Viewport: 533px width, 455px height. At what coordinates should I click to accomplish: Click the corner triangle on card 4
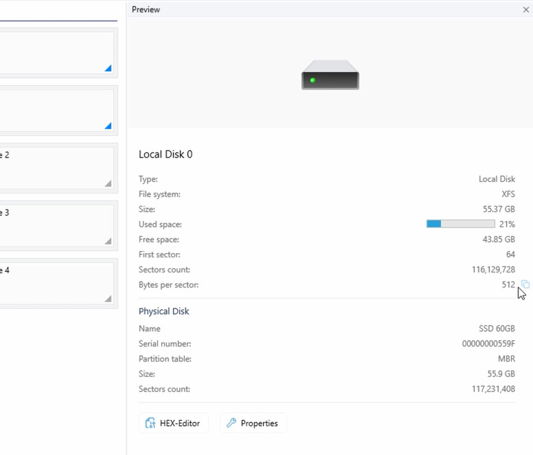[x=109, y=299]
